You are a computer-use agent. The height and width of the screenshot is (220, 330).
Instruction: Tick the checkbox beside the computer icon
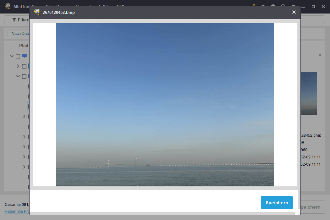pyautogui.click(x=18, y=56)
